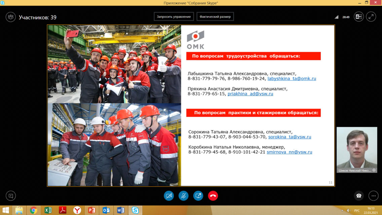This screenshot has height=215, width=382.
Task: Open File Explorer from taskbar
Action: 19,210
